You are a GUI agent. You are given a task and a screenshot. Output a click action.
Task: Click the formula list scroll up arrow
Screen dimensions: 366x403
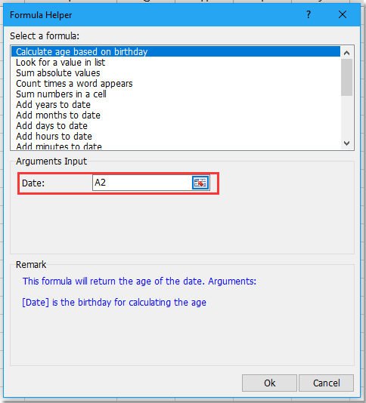click(346, 53)
